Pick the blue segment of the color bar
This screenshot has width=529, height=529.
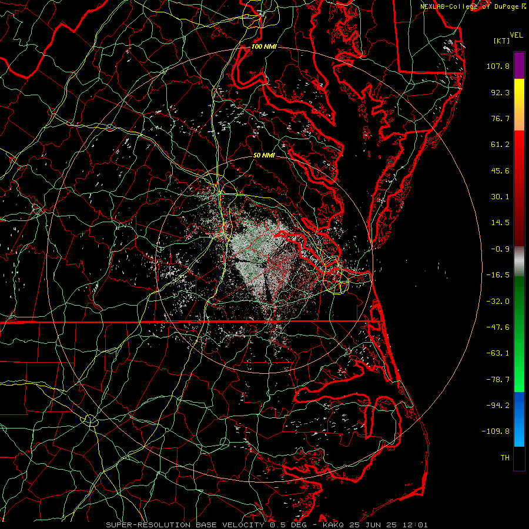(x=519, y=419)
